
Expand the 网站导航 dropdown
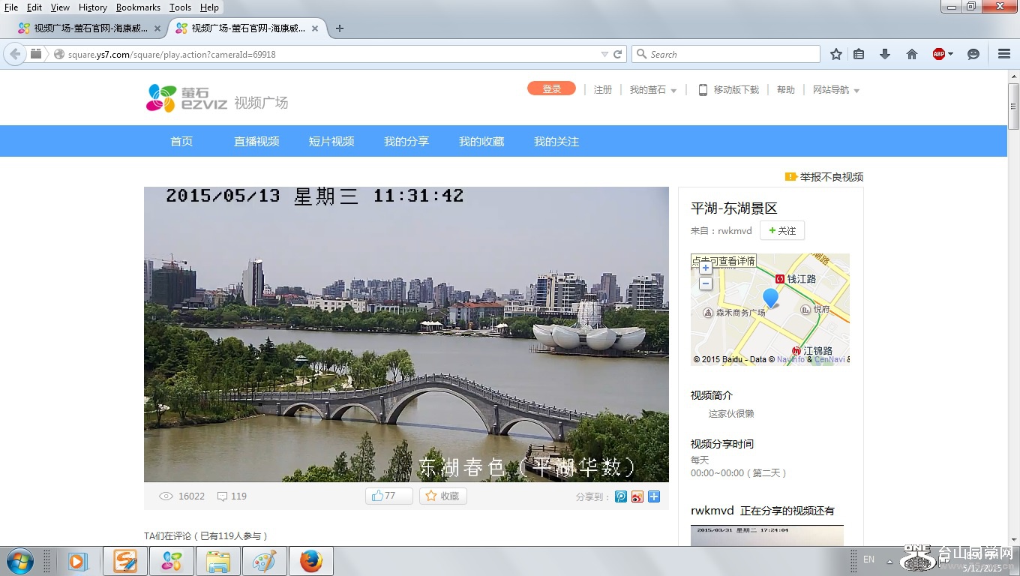(836, 90)
